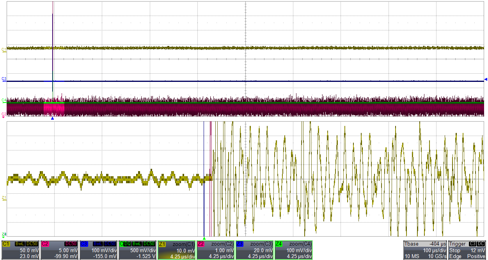Click the DC50 coupling indicator in C2 descriptor
This screenshot has width=488, height=260.
pos(71,244)
